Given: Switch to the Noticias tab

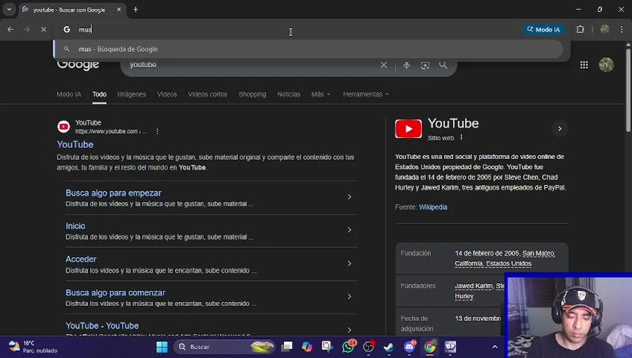Looking at the screenshot, I should (x=289, y=94).
